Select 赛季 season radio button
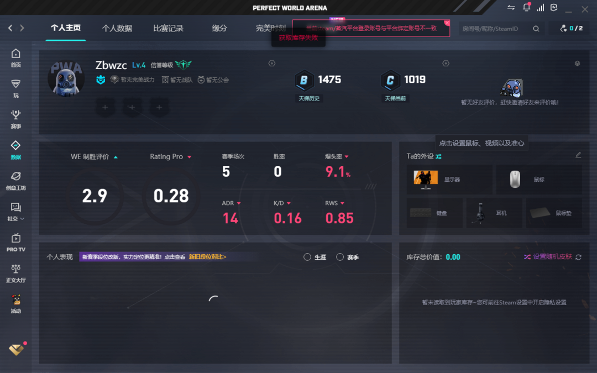597x373 pixels. pos(340,257)
